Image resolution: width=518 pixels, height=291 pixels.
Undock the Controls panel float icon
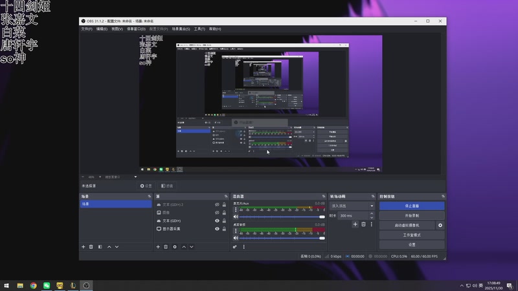coord(443,197)
